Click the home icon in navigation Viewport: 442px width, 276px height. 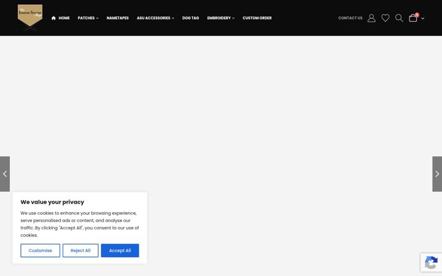(x=53, y=18)
